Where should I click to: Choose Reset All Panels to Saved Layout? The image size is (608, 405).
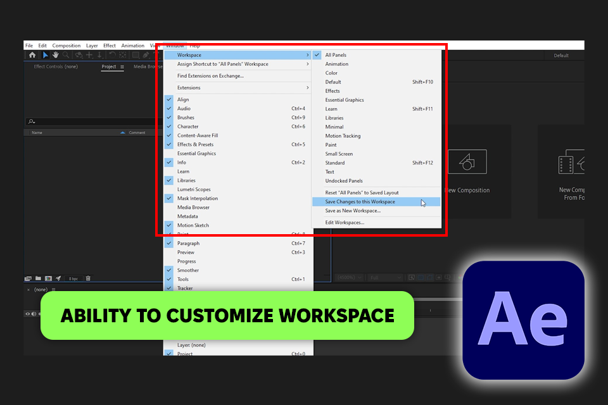pos(376,192)
